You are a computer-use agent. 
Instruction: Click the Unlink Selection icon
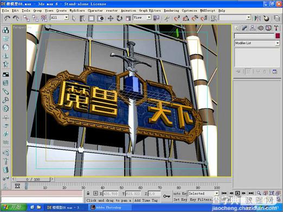(x=35, y=18)
